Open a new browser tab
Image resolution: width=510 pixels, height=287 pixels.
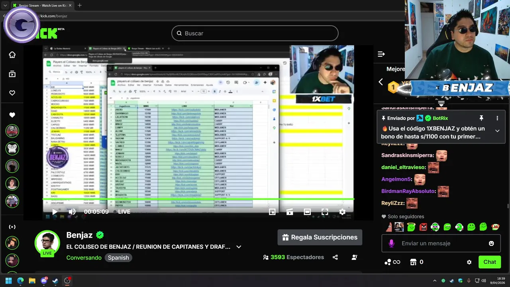pos(80,6)
